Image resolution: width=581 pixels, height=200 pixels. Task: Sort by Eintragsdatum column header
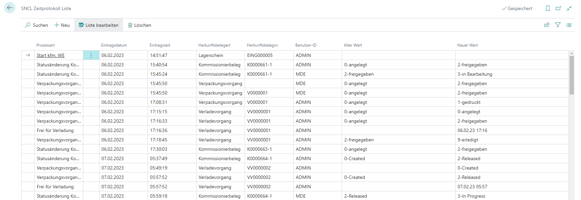click(114, 45)
